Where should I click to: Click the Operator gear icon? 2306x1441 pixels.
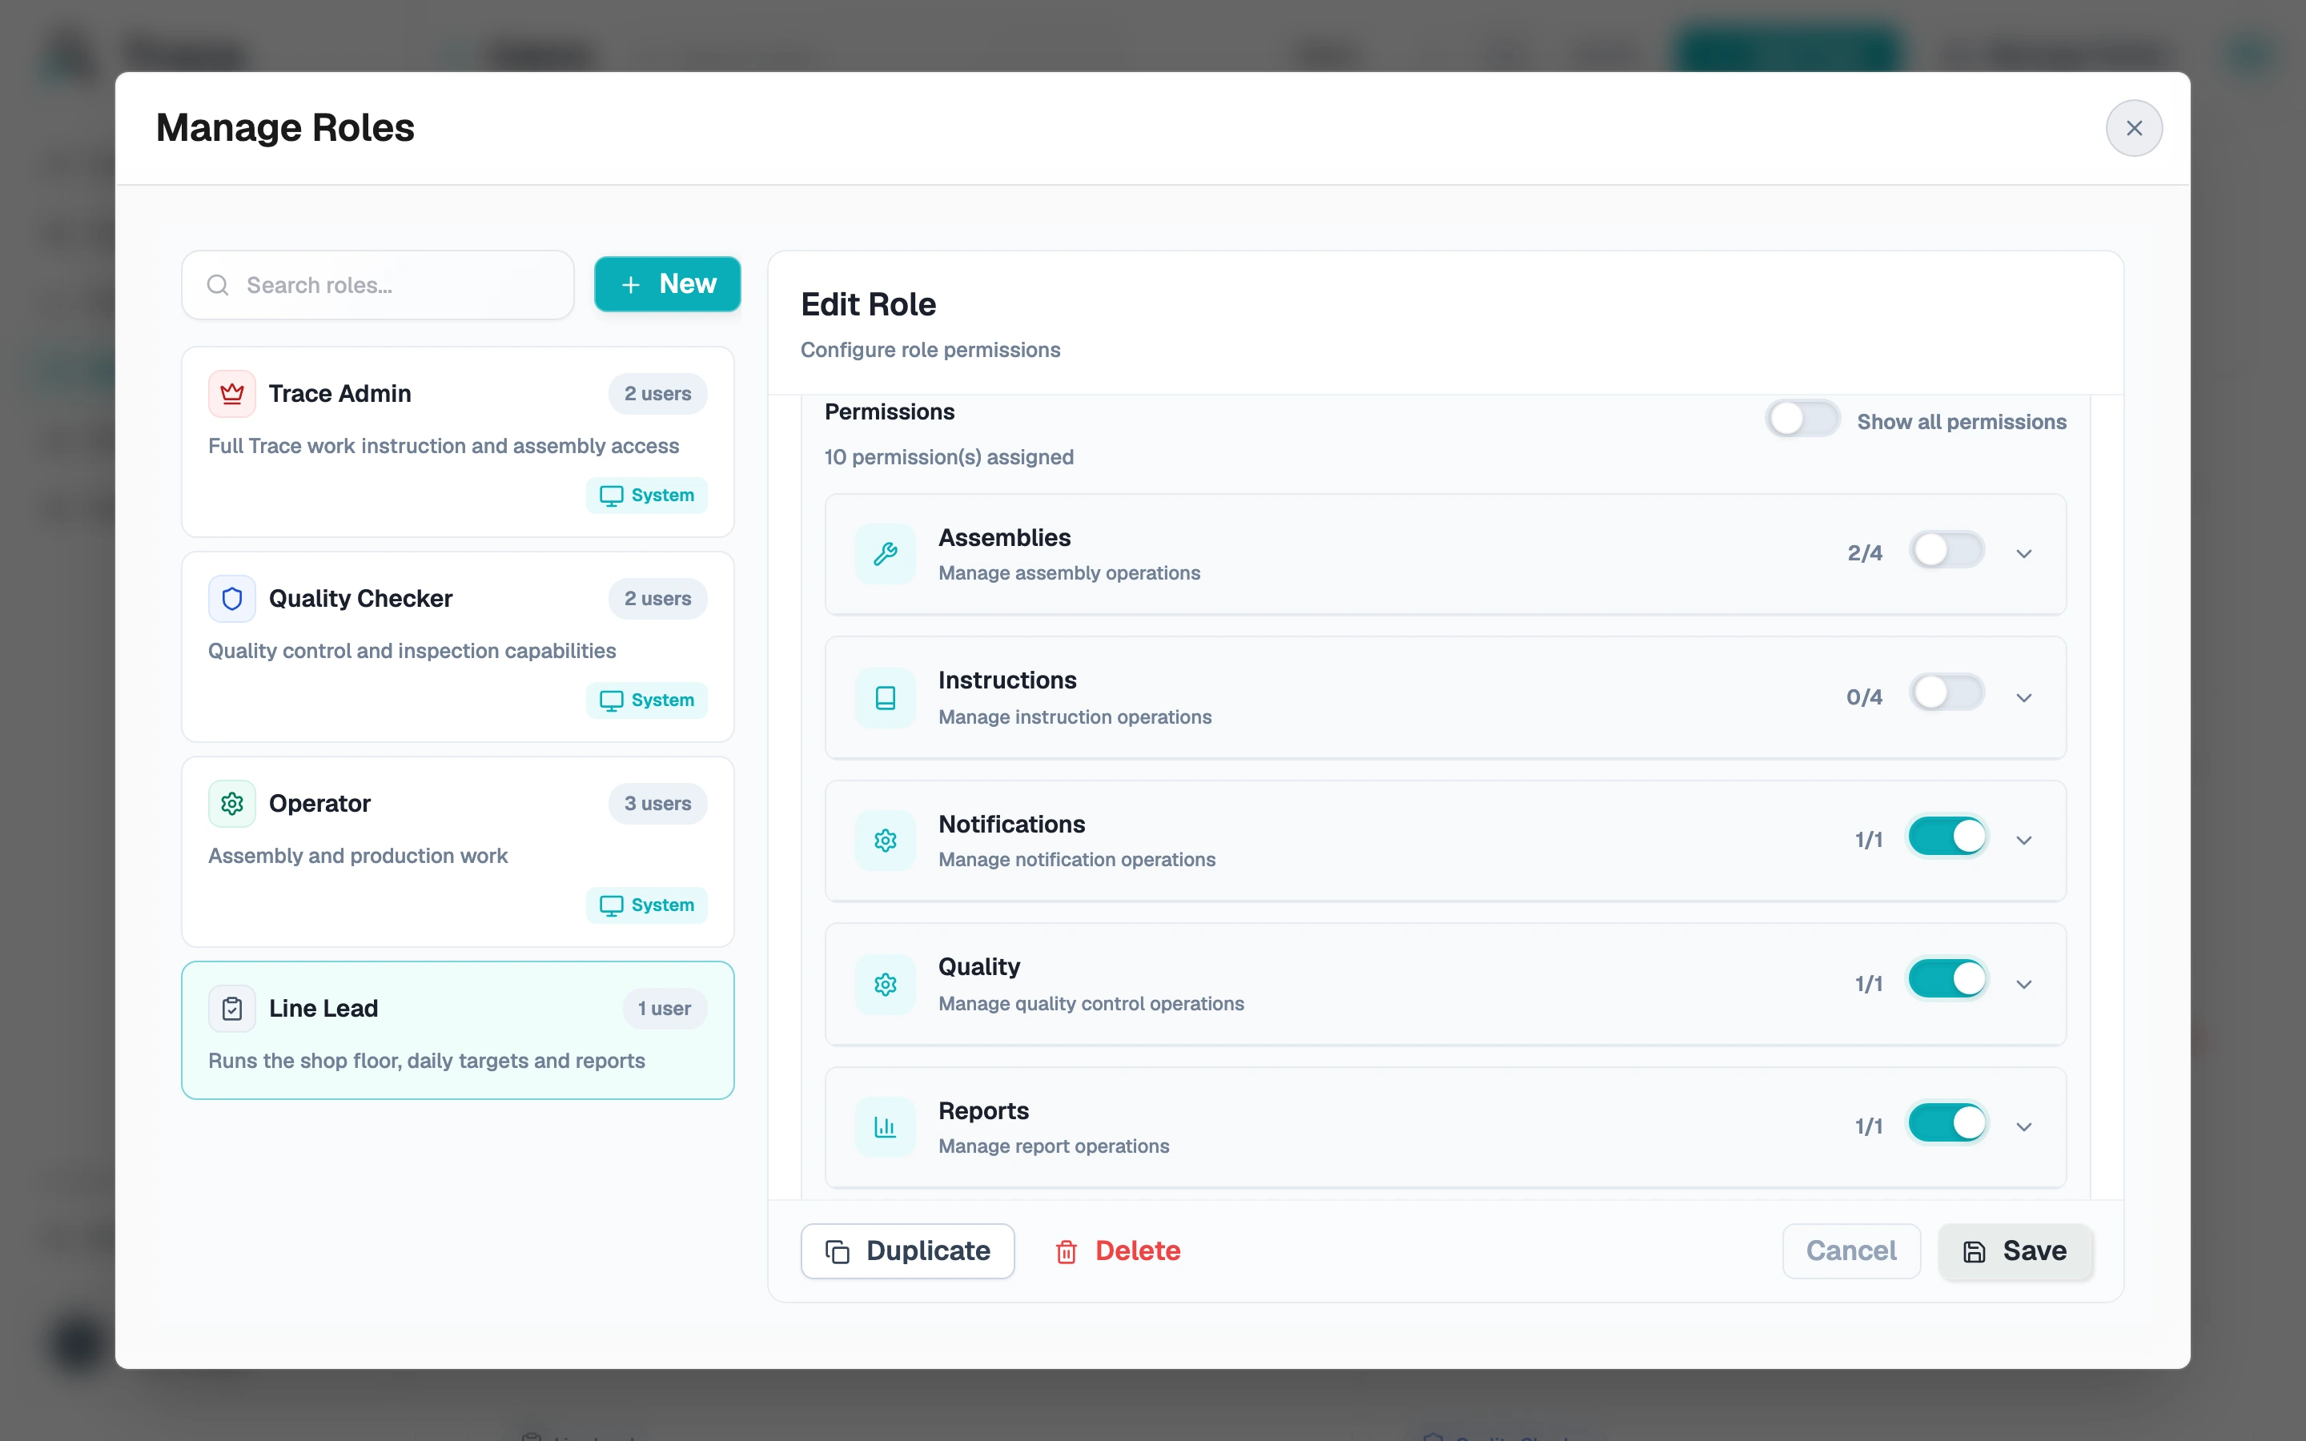(x=231, y=804)
